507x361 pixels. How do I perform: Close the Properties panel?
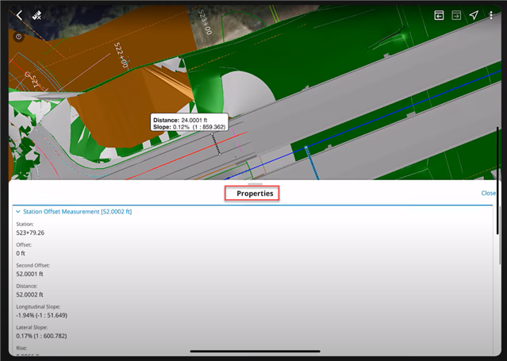[488, 193]
